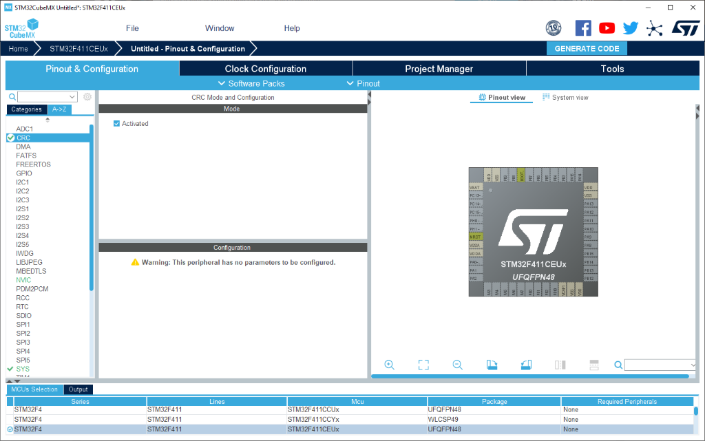This screenshot has width=705, height=441.
Task: Click the ST logo in top right
Action: point(686,28)
